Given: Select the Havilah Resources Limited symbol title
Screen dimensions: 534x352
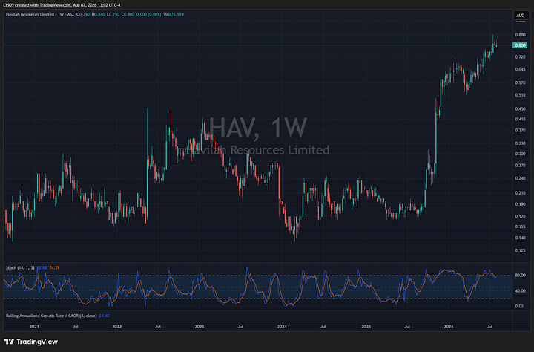Looking at the screenshot, I should click(30, 14).
